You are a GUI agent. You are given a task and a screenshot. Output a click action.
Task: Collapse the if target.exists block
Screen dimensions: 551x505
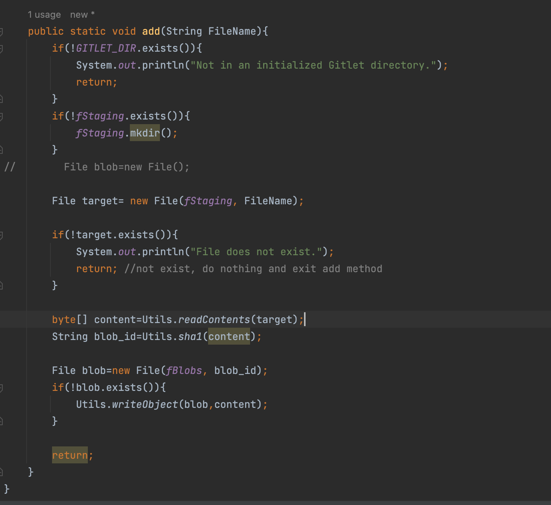tap(1, 235)
